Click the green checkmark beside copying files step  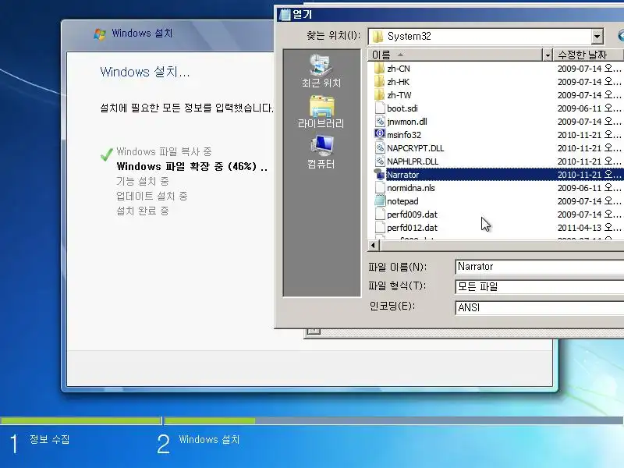pyautogui.click(x=106, y=154)
